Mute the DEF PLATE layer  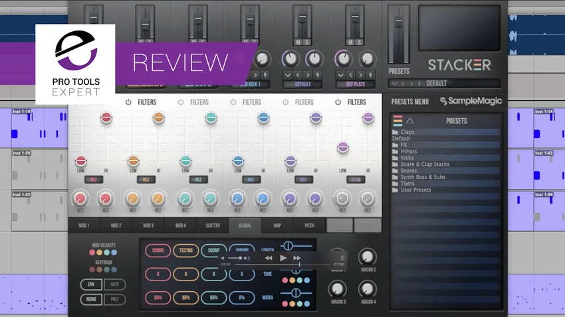(x=350, y=42)
